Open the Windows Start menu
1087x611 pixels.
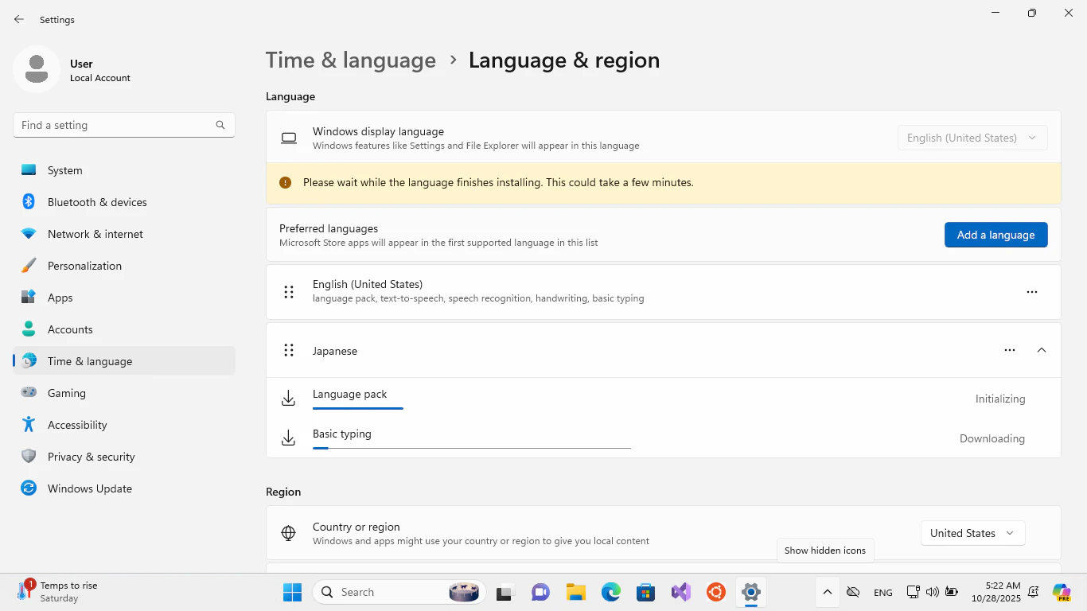point(292,592)
